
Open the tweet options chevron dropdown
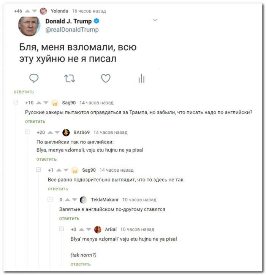tap(155, 20)
